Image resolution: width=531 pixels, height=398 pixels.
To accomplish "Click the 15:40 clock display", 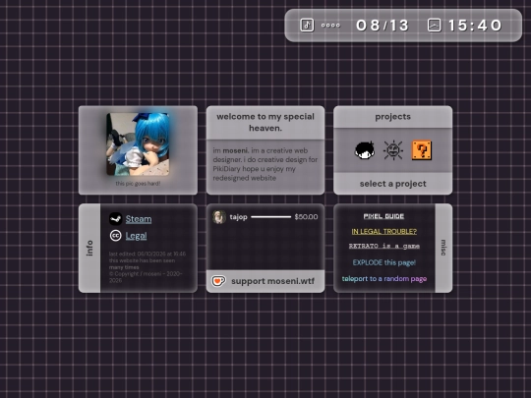I will [x=475, y=26].
